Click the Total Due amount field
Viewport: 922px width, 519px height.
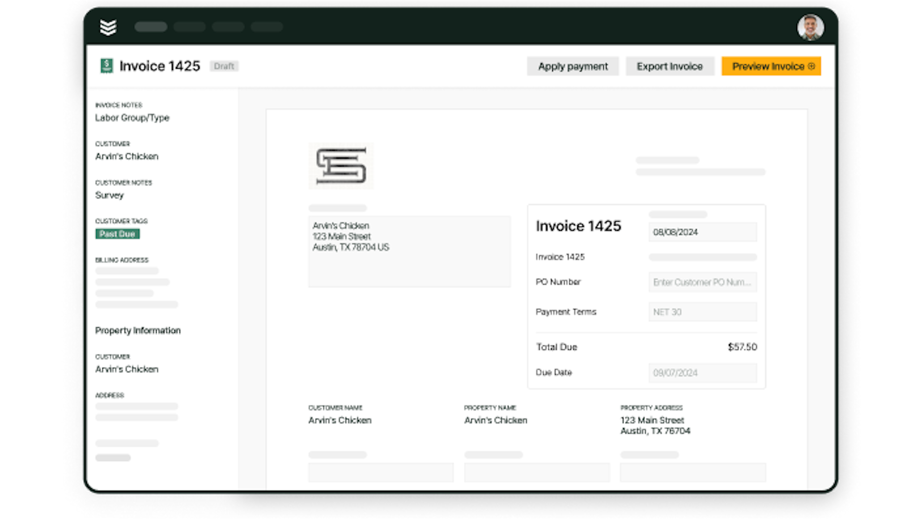[x=742, y=347]
